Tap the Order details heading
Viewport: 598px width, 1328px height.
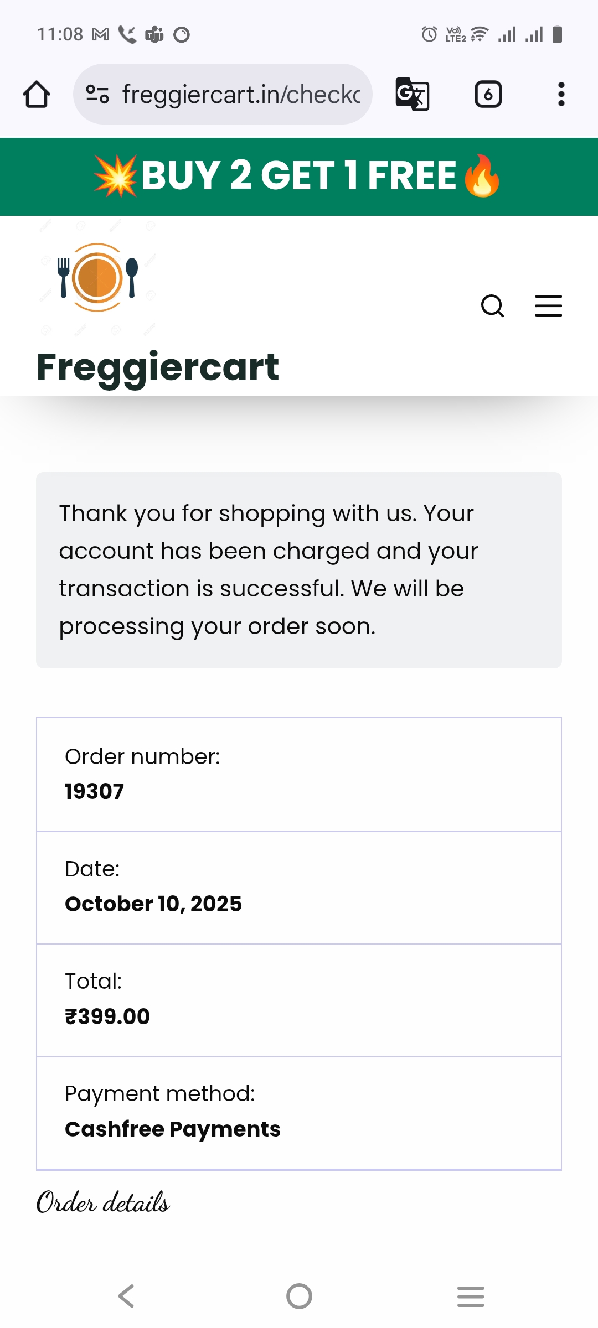[x=103, y=1202]
